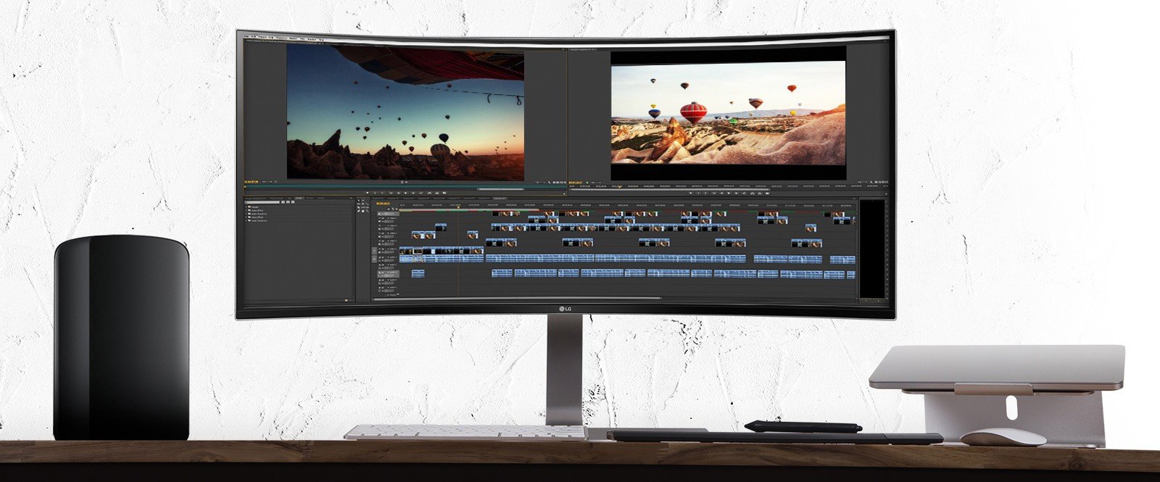The height and width of the screenshot is (482, 1160).
Task: Select the Audio Effects folder row
Action: (257, 210)
